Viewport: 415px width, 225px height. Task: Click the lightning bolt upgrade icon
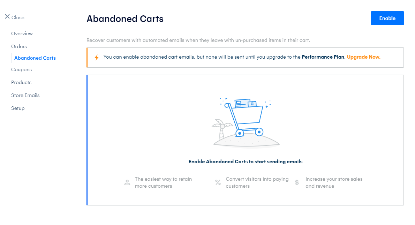pyautogui.click(x=97, y=58)
